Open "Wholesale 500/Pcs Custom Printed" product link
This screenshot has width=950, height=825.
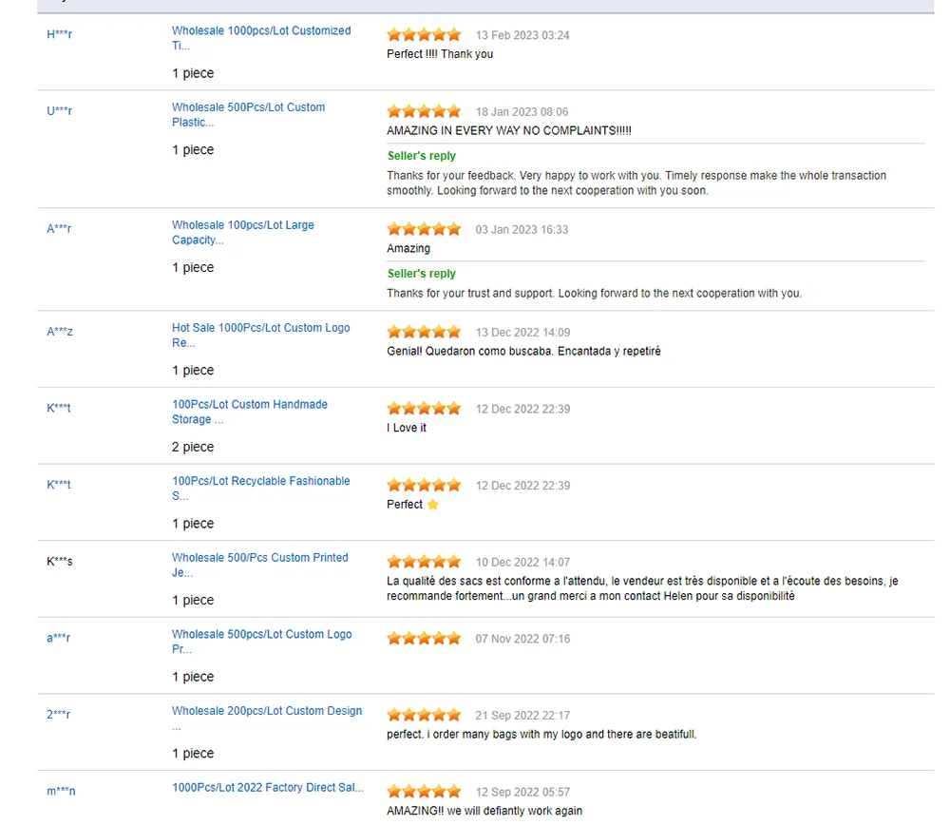point(259,558)
